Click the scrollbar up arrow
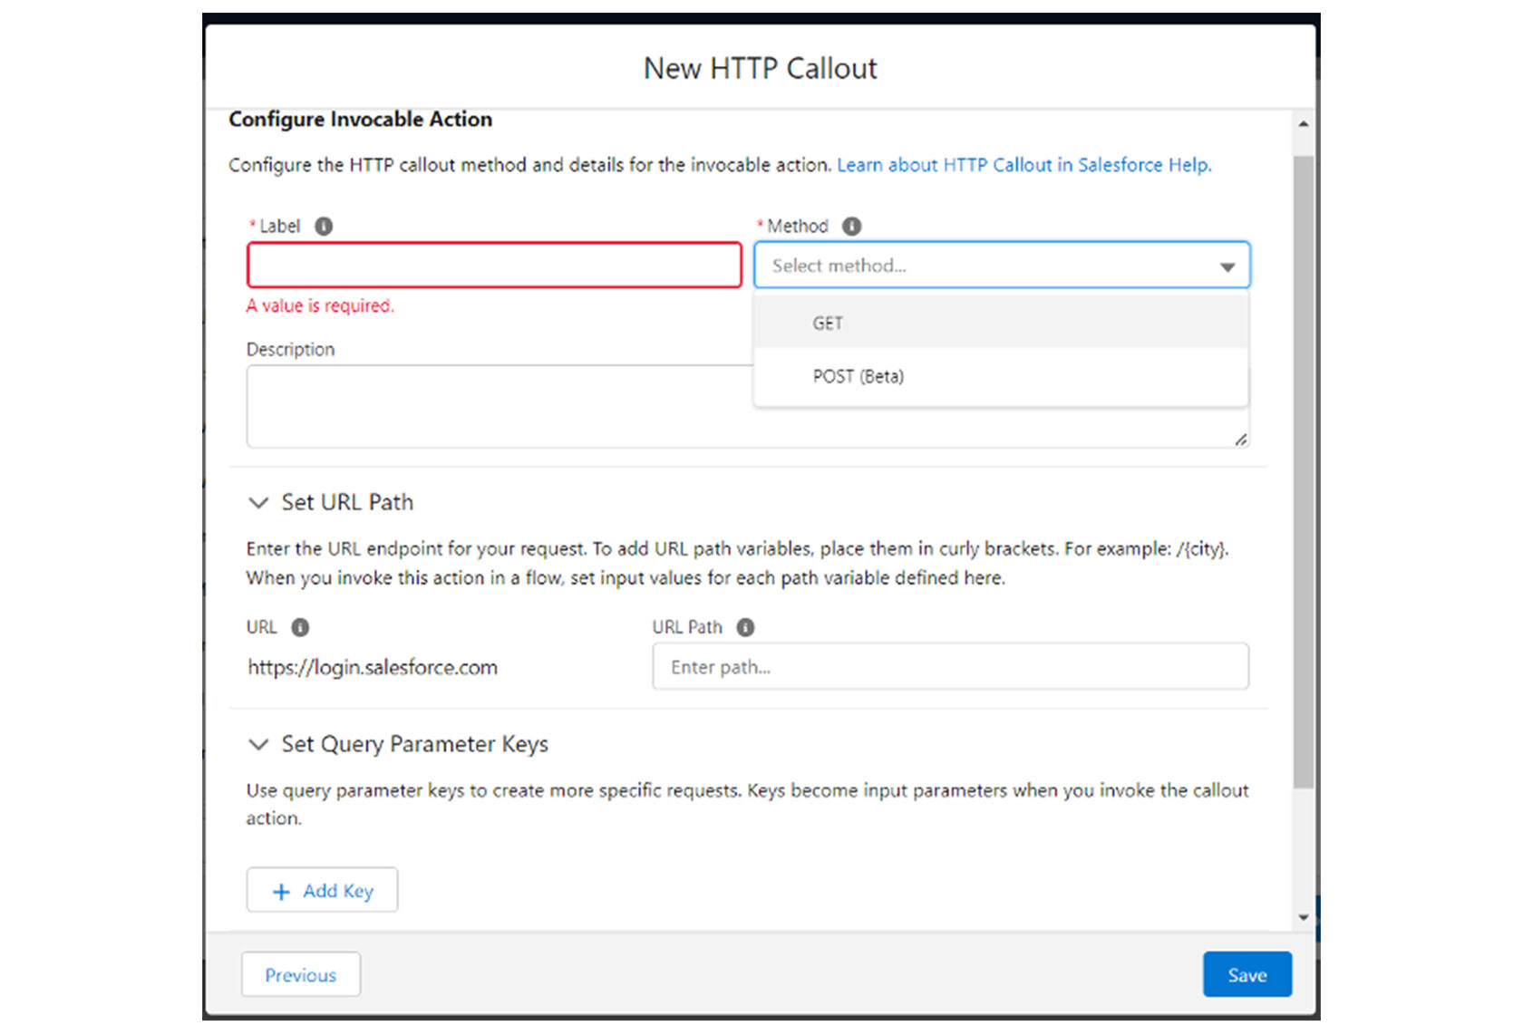The width and height of the screenshot is (1523, 1035). [x=1304, y=124]
